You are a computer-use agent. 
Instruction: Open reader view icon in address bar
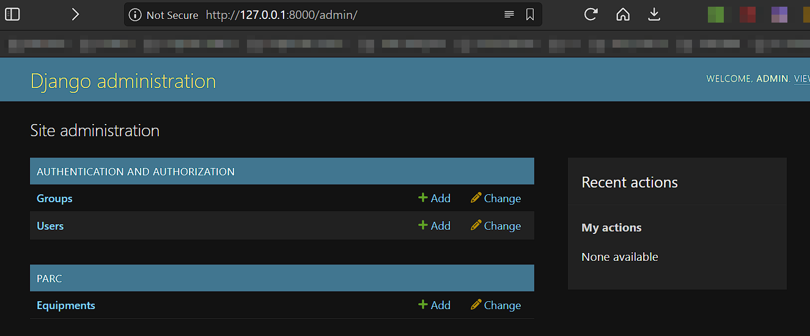[x=509, y=15]
